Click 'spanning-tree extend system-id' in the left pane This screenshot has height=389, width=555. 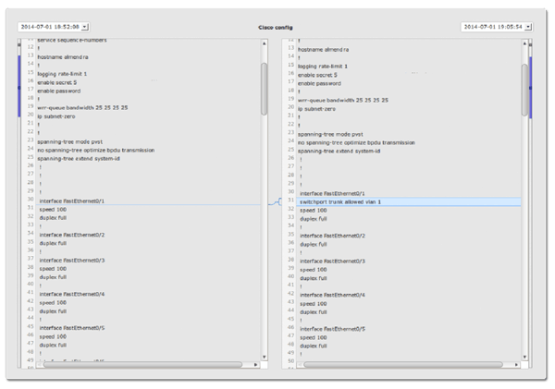coord(79,159)
